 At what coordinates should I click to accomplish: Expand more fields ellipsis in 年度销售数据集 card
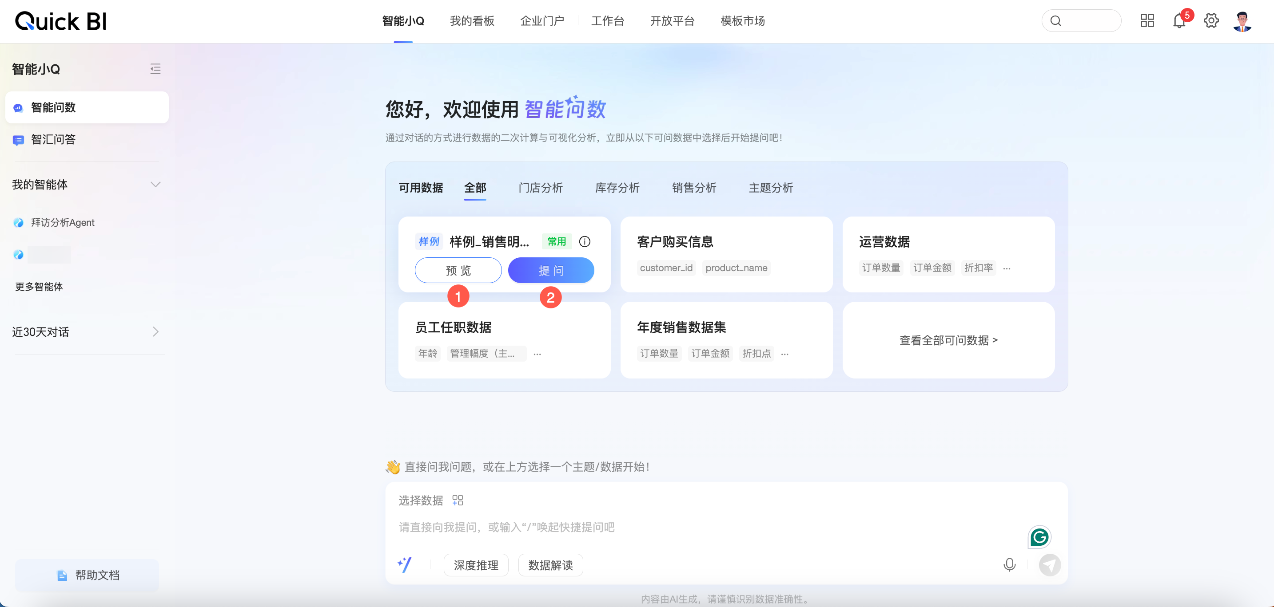coord(784,354)
